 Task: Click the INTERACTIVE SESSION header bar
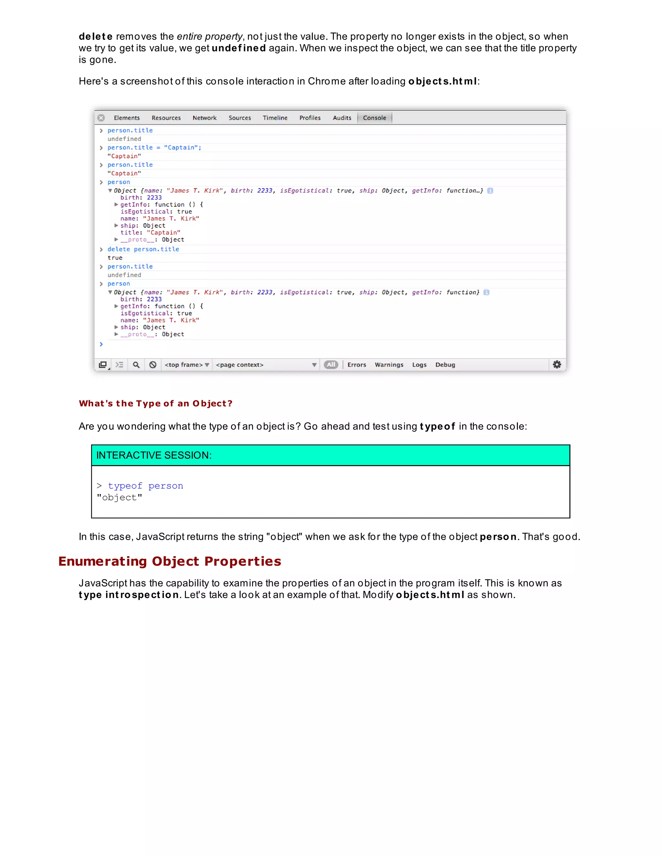point(331,455)
